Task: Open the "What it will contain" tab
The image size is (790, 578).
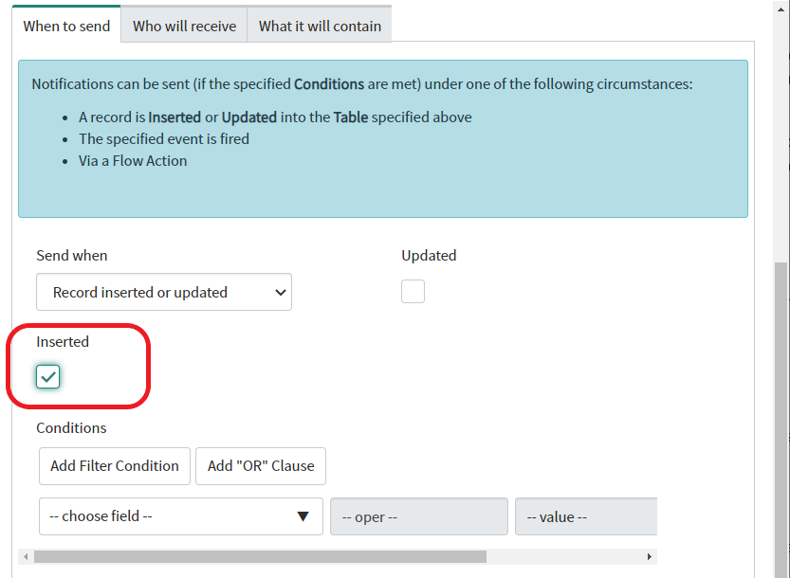Action: click(x=320, y=27)
